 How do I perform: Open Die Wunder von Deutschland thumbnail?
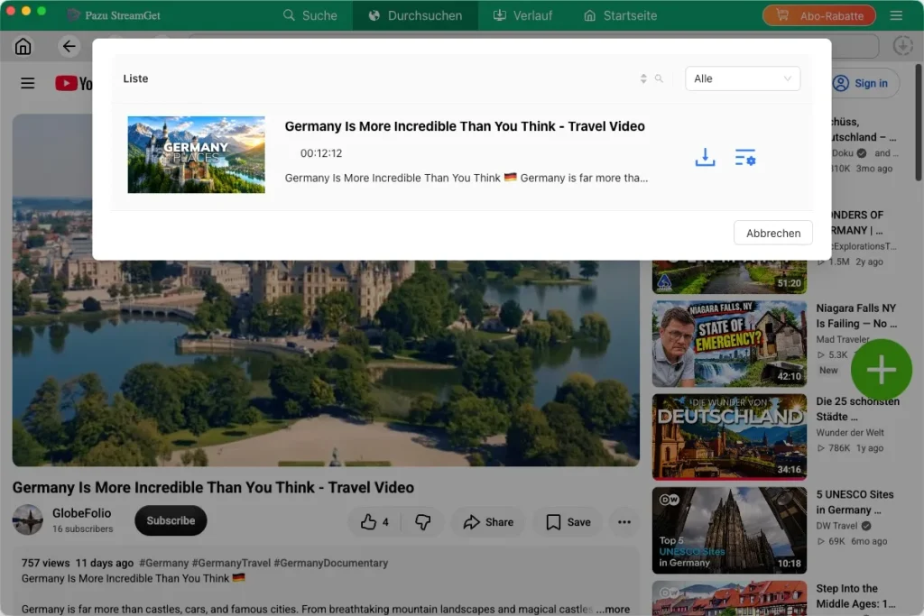(729, 437)
